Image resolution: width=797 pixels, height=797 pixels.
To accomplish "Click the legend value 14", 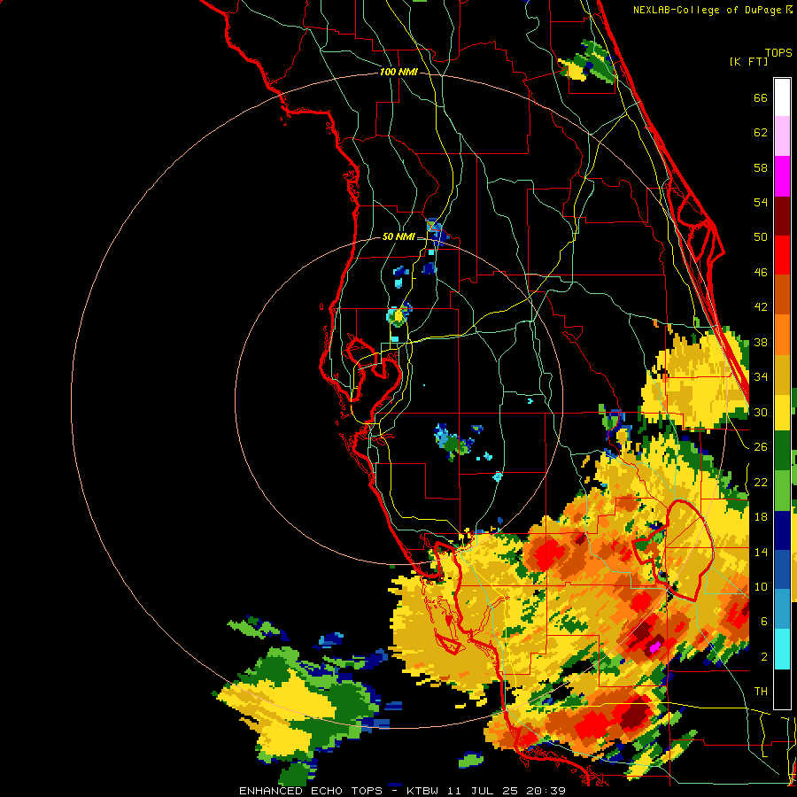I will [x=761, y=552].
